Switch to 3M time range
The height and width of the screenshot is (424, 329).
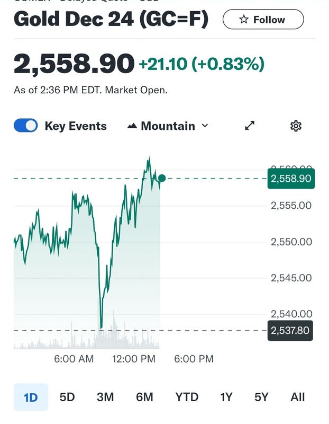(105, 397)
